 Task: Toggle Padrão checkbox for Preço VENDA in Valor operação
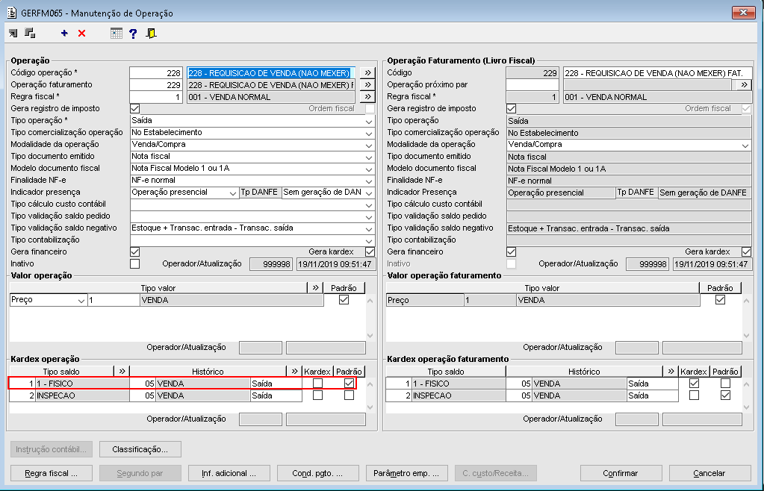point(344,300)
